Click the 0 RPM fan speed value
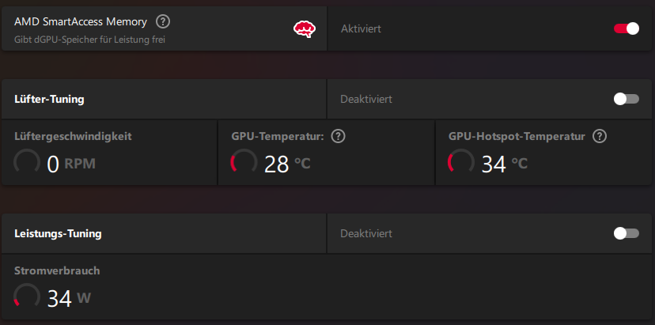Screen dimensions: 655x325 [x=71, y=164]
